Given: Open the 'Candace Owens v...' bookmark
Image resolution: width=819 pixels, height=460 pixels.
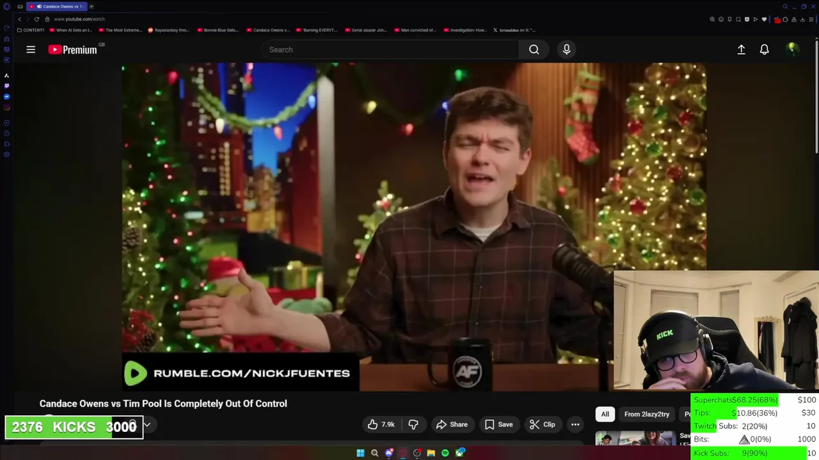Looking at the screenshot, I should coord(267,30).
